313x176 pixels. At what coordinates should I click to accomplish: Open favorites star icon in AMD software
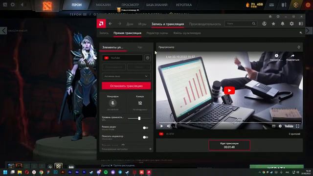tap(273, 24)
